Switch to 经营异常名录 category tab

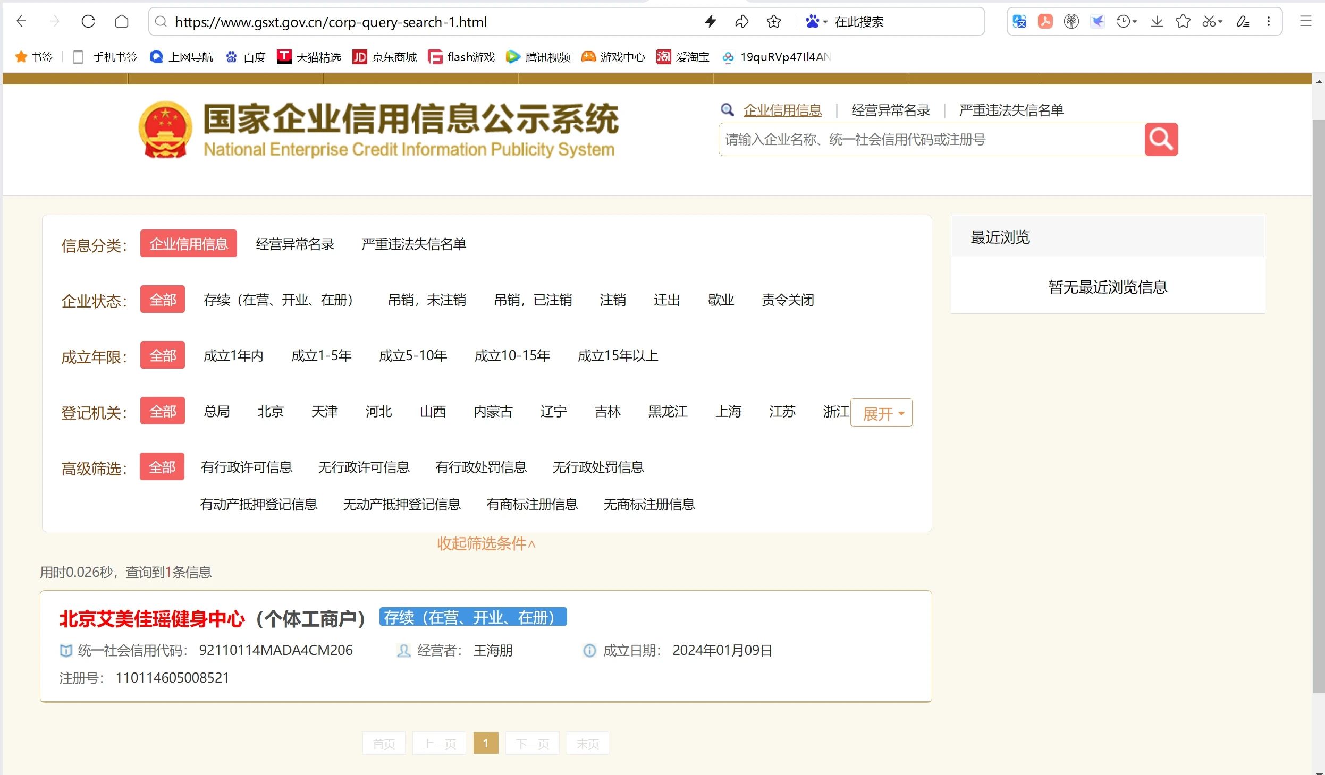point(295,244)
